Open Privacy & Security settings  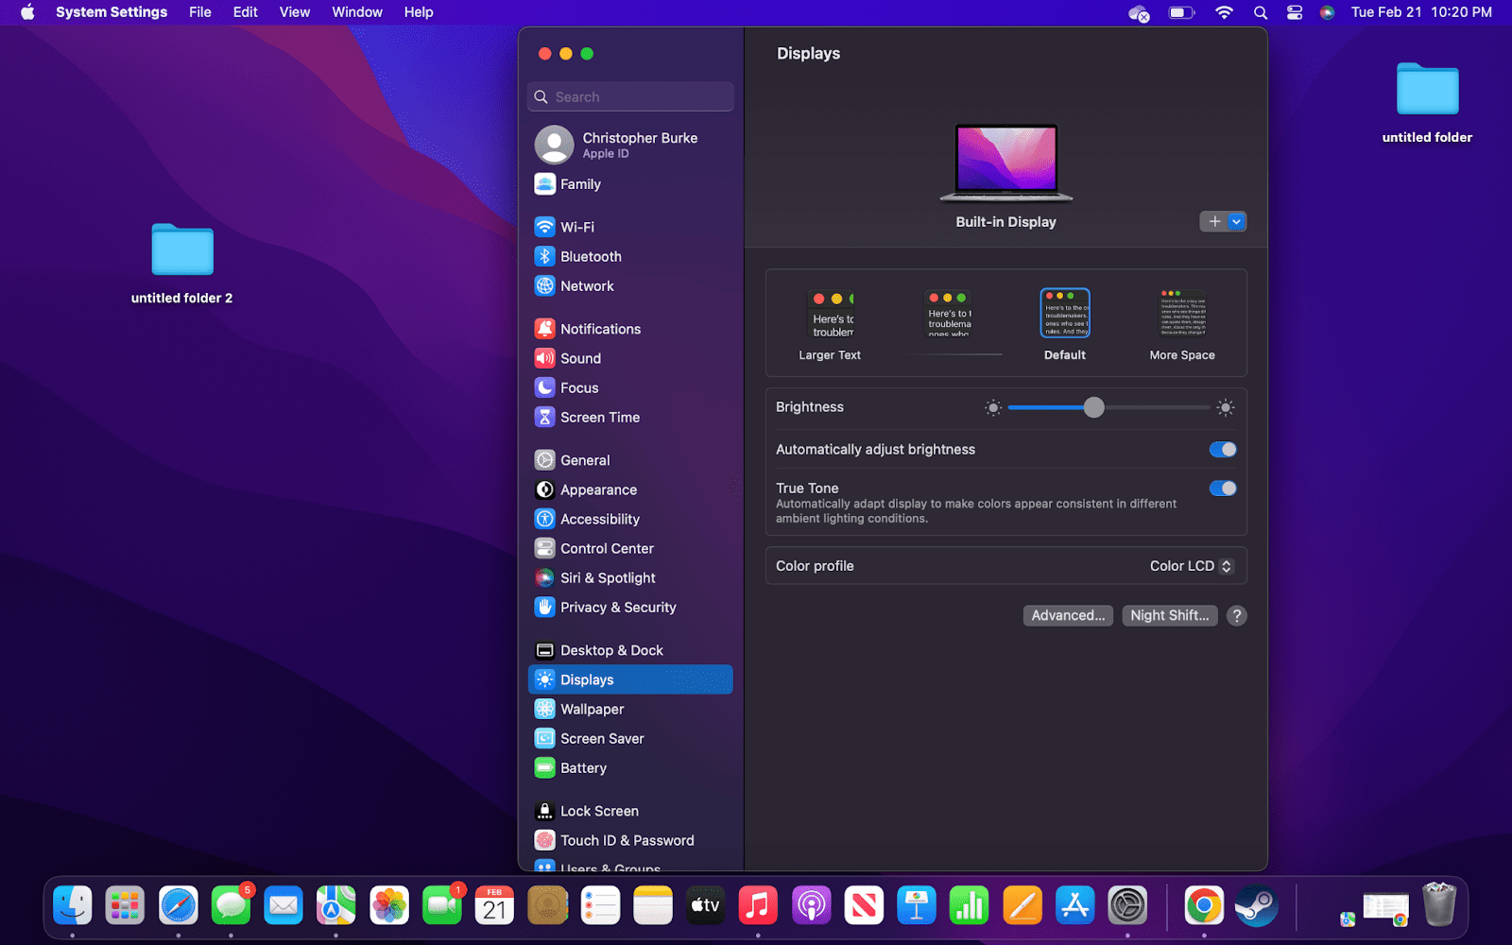pos(618,608)
